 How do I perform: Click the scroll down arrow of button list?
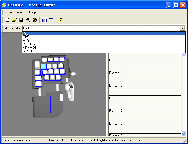[183, 133]
